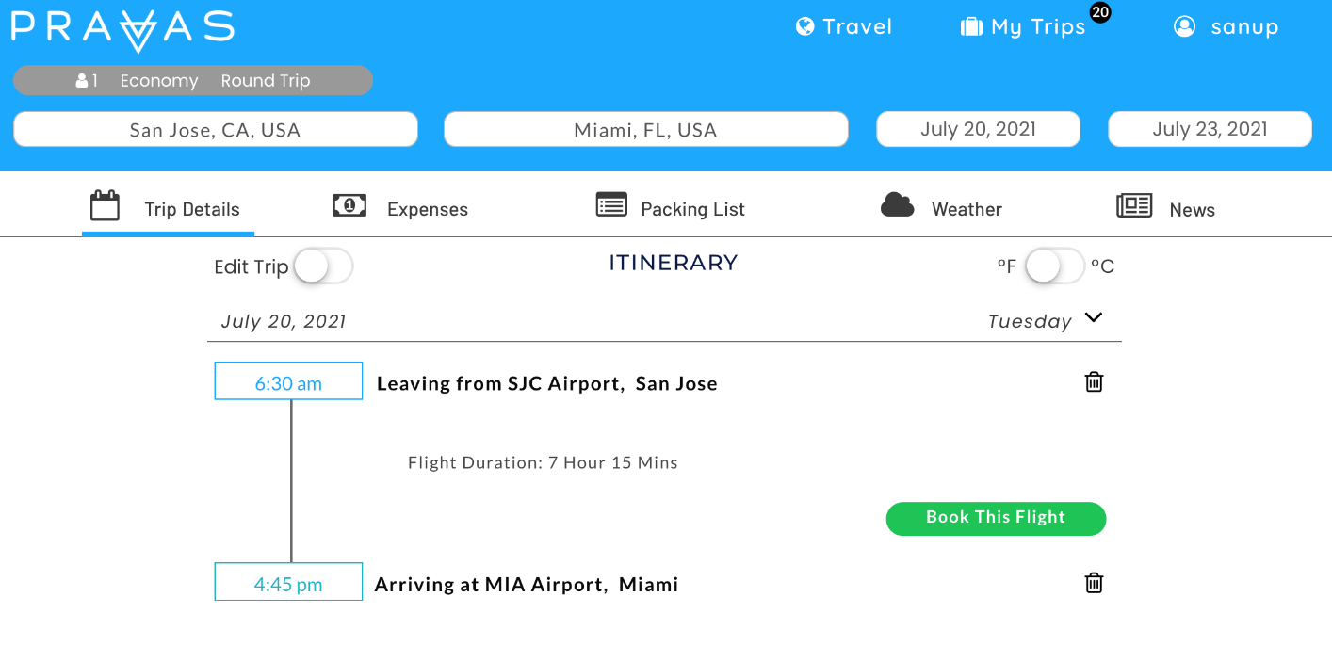
Task: Click the Weather cloud icon
Action: point(897,203)
